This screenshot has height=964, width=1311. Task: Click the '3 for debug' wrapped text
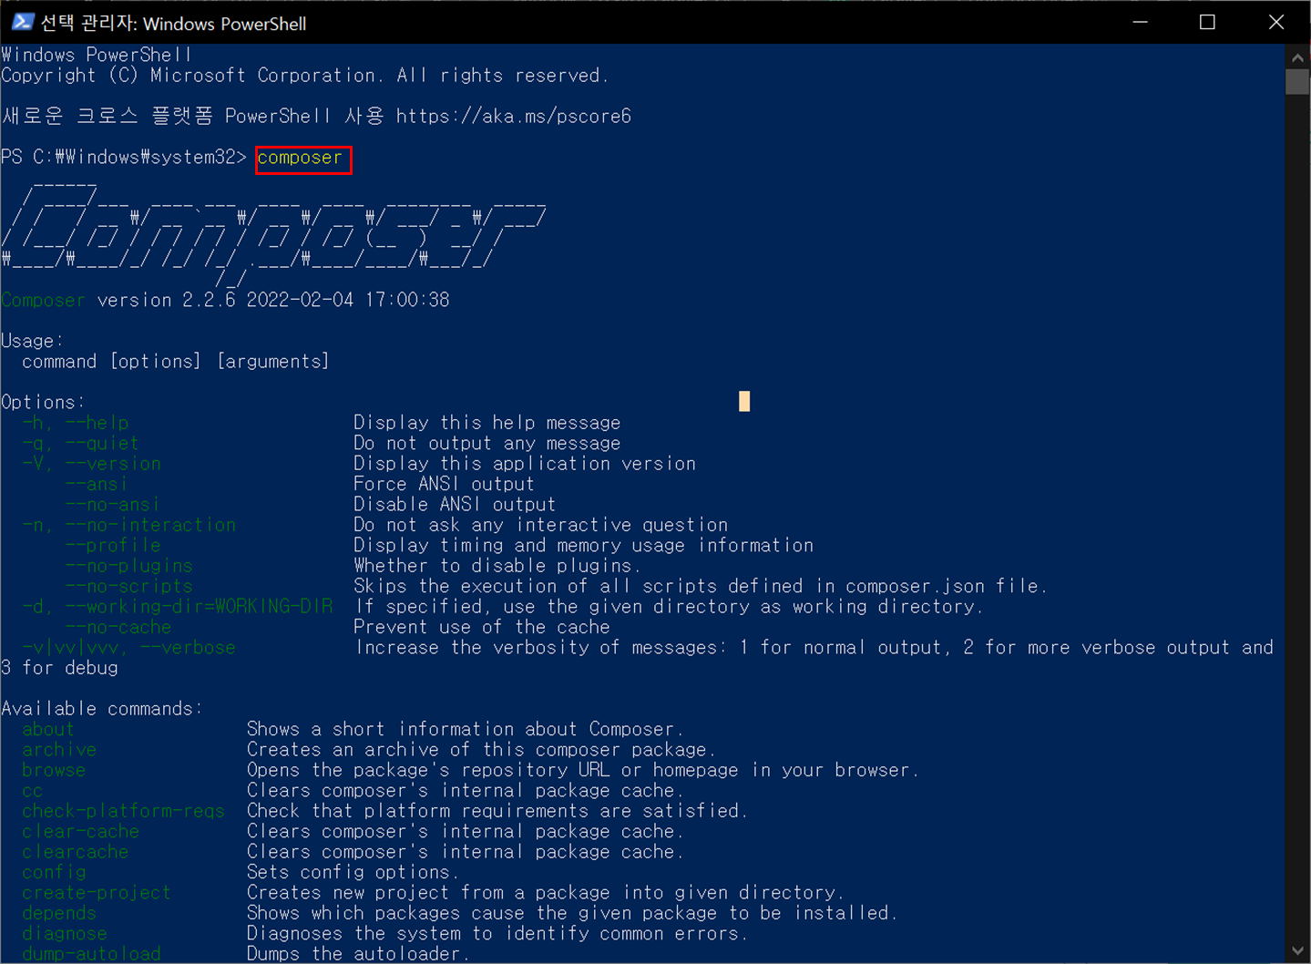click(x=59, y=668)
